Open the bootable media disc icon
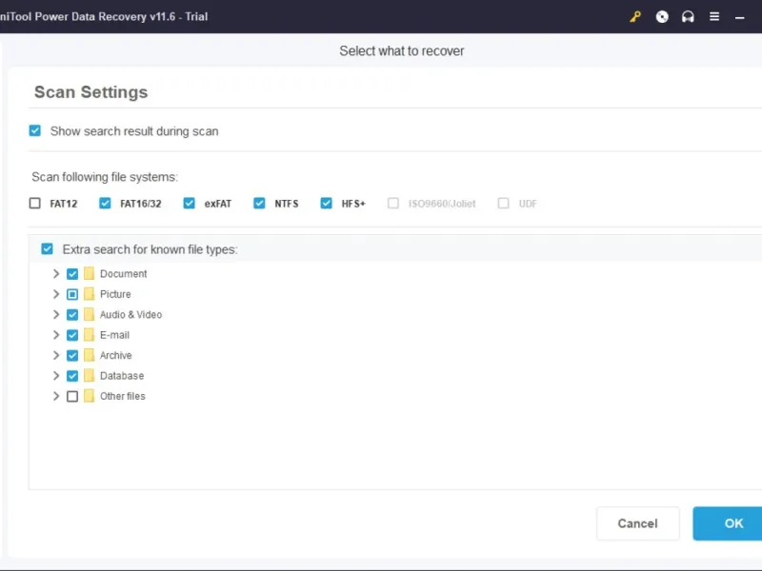 coord(662,17)
